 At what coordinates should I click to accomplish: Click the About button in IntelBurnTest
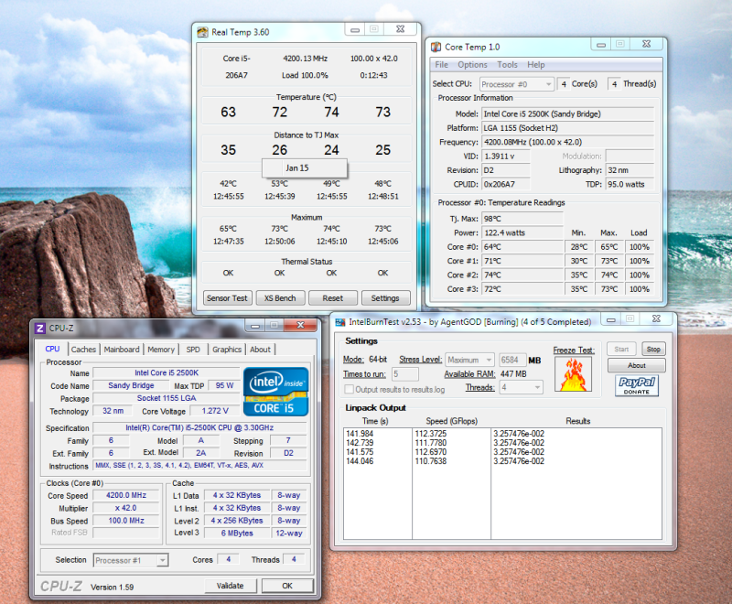click(636, 365)
